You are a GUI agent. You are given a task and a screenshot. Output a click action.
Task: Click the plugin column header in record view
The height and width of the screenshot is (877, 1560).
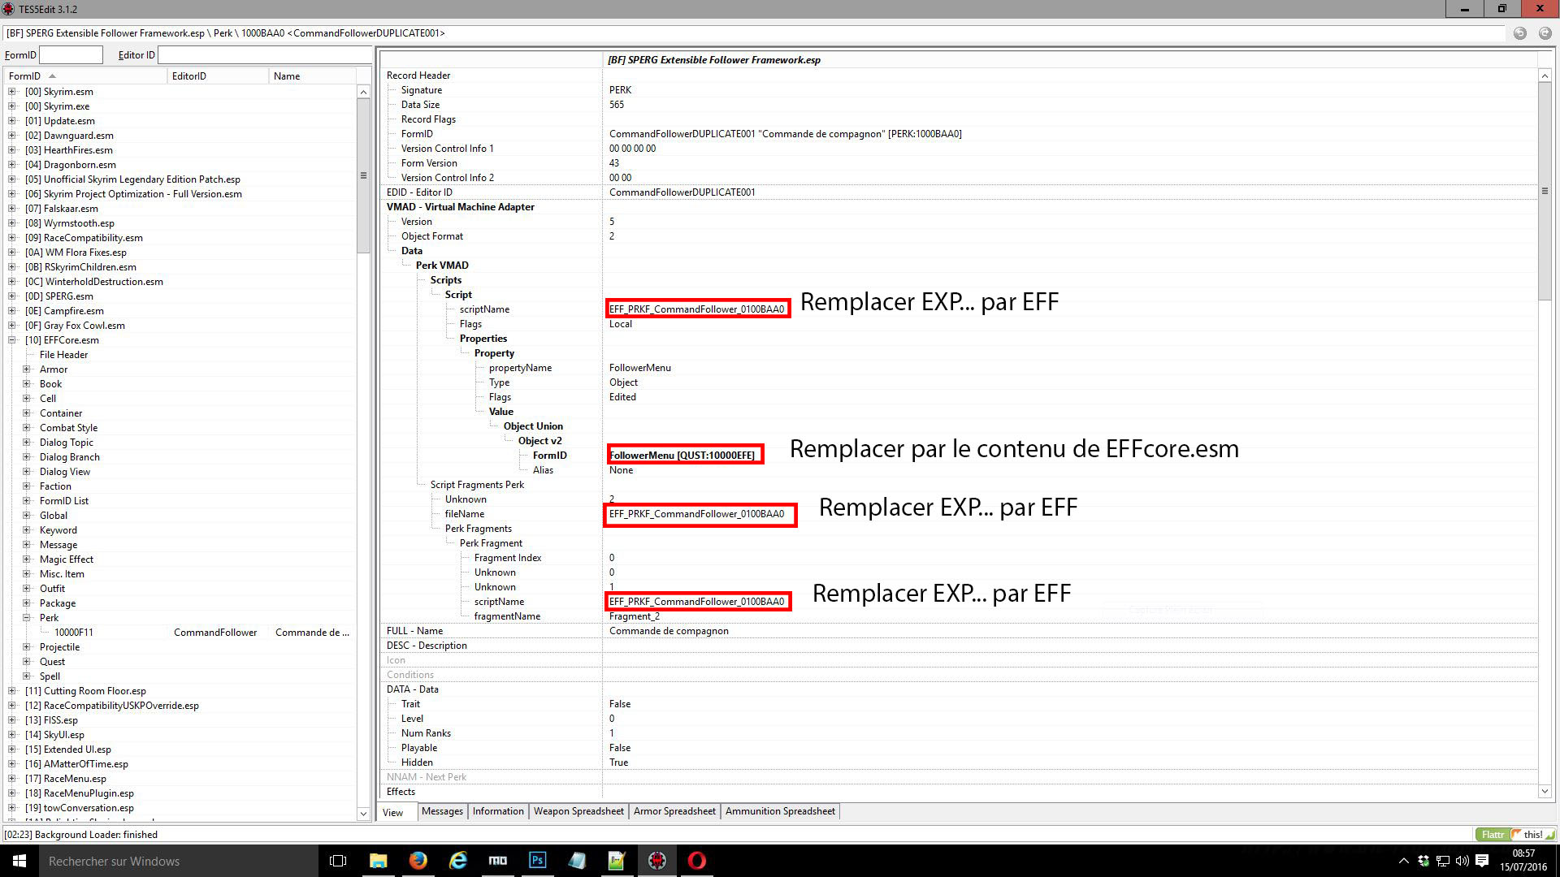tap(1070, 60)
